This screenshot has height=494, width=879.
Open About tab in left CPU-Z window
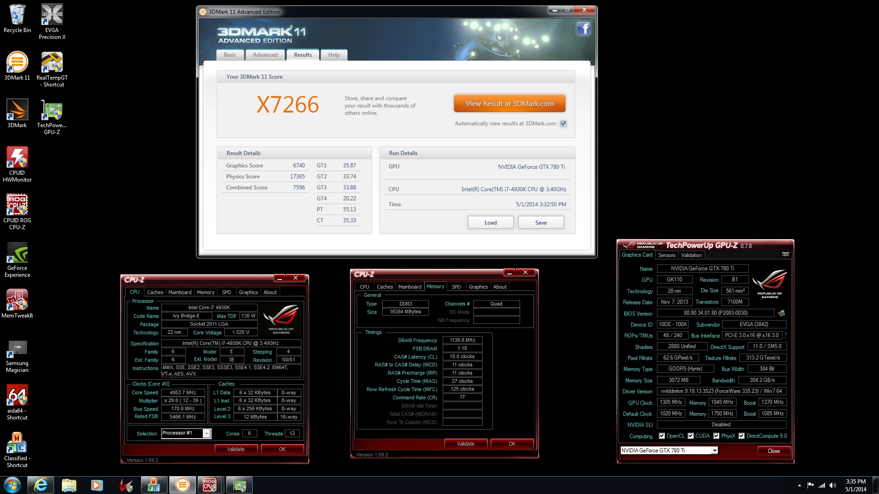point(270,292)
